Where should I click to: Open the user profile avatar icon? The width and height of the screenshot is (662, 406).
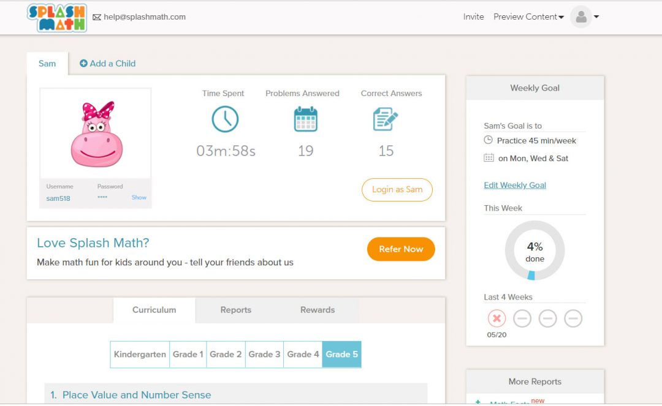point(580,17)
